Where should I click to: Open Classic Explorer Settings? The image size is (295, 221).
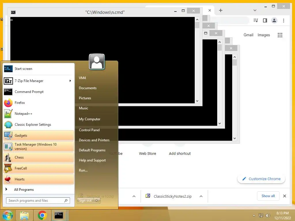(x=39, y=124)
